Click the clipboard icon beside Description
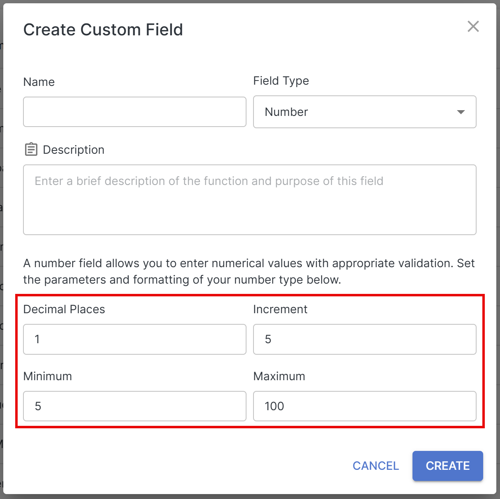Viewport: 500px width, 499px height. tap(30, 150)
